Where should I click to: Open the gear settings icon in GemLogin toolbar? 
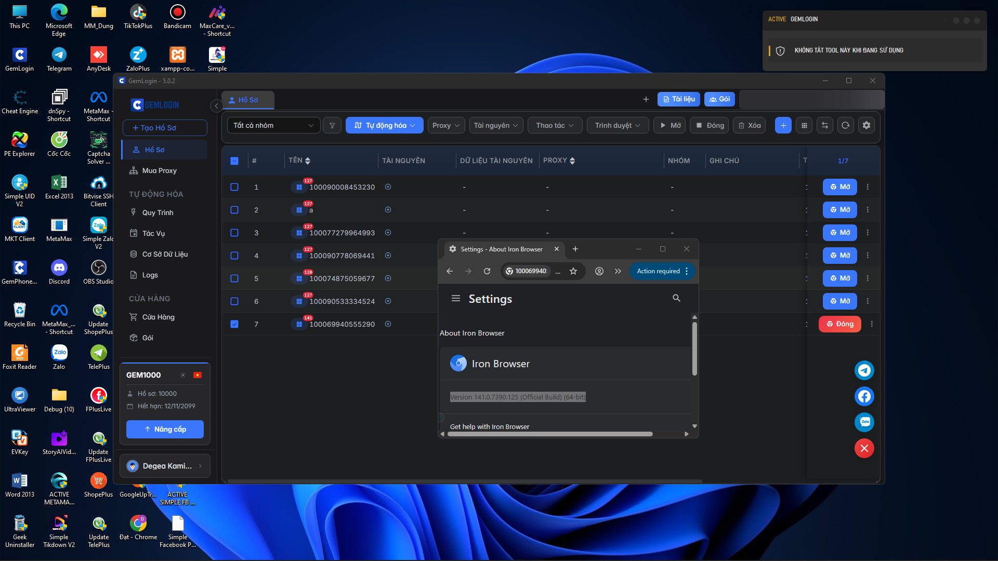(866, 125)
